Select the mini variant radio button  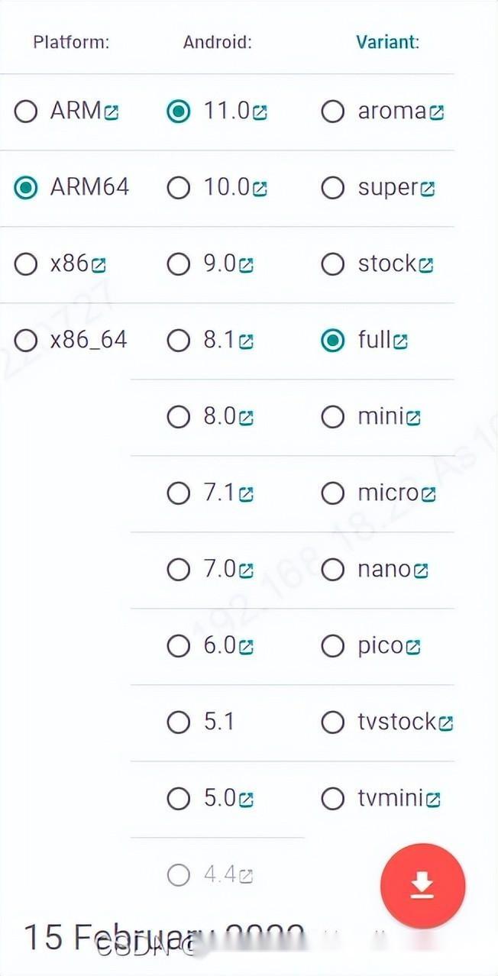332,416
